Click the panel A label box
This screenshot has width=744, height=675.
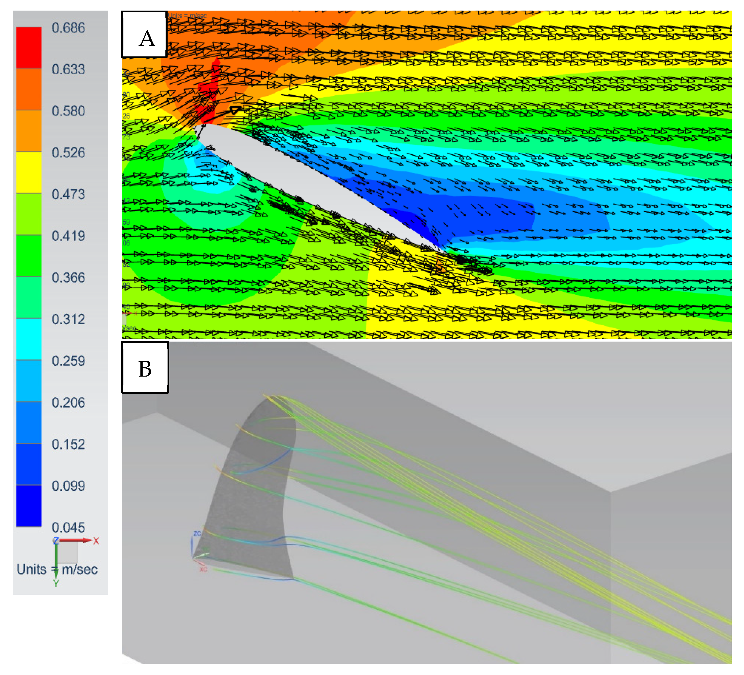(144, 34)
